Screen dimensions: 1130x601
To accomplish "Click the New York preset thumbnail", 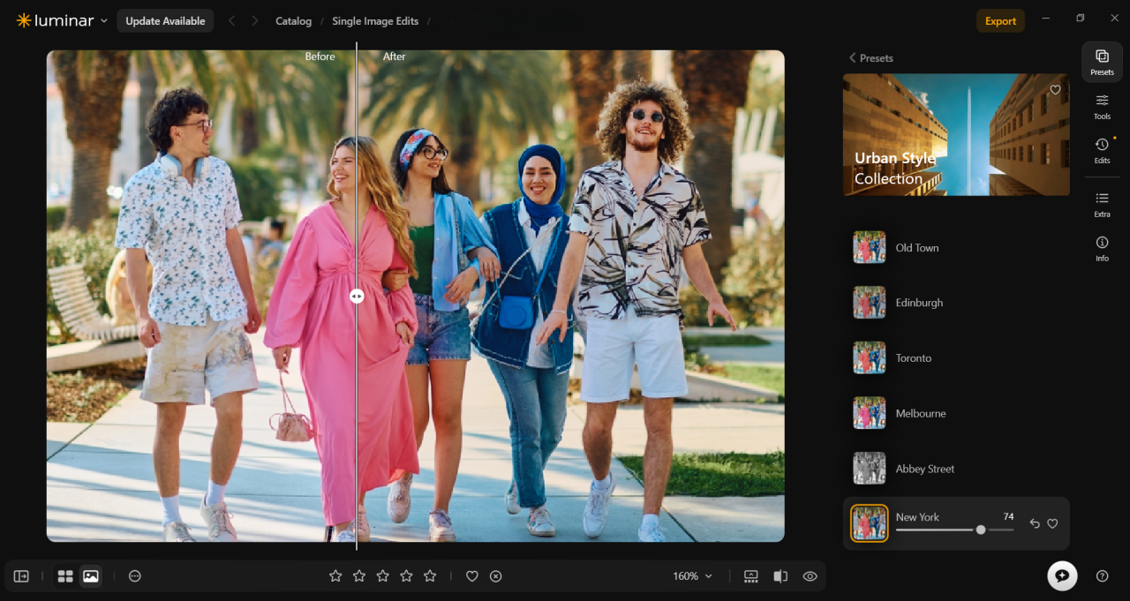I will pyautogui.click(x=870, y=523).
